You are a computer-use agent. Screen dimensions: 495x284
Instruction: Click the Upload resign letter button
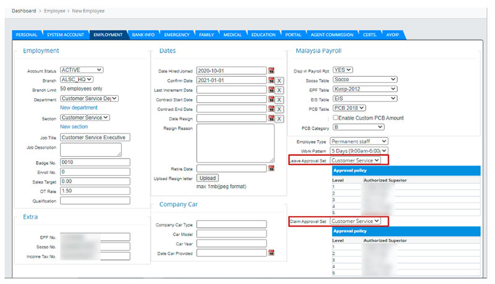pyautogui.click(x=207, y=178)
